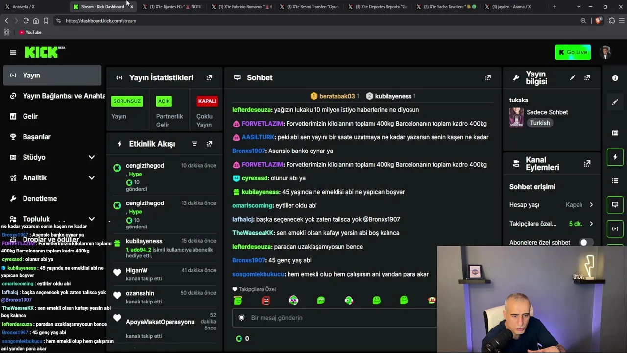Click the info icon in the right rail
Viewport: 627px width, 353px height.
pos(615,78)
